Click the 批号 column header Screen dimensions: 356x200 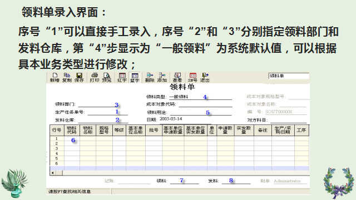(154, 130)
